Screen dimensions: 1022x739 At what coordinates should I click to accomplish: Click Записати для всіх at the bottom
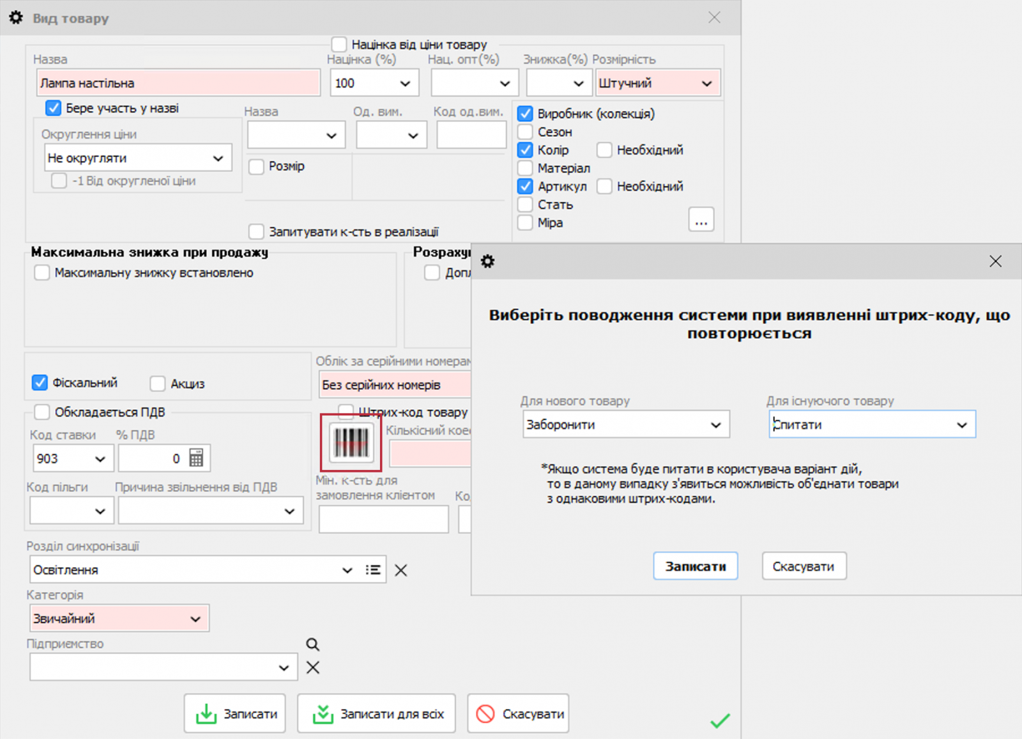376,713
